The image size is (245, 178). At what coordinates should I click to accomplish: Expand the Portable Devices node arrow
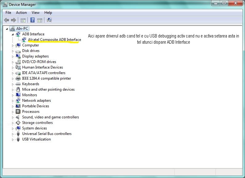tap(13, 106)
